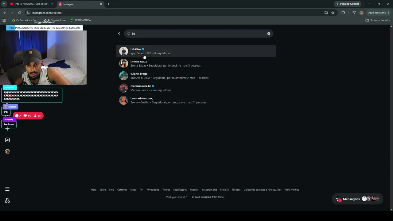The height and width of the screenshot is (221, 393).
Task: Open the Todos os favoritos folder
Action: tap(378, 20)
